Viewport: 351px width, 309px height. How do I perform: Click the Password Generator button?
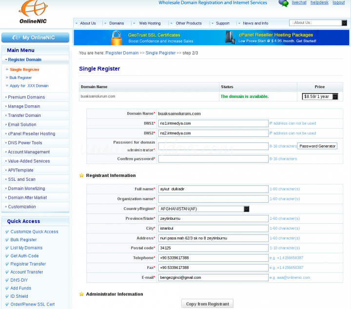click(317, 146)
